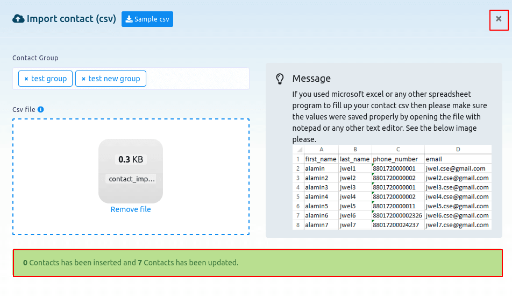Close the Import contact dialog

pos(499,19)
